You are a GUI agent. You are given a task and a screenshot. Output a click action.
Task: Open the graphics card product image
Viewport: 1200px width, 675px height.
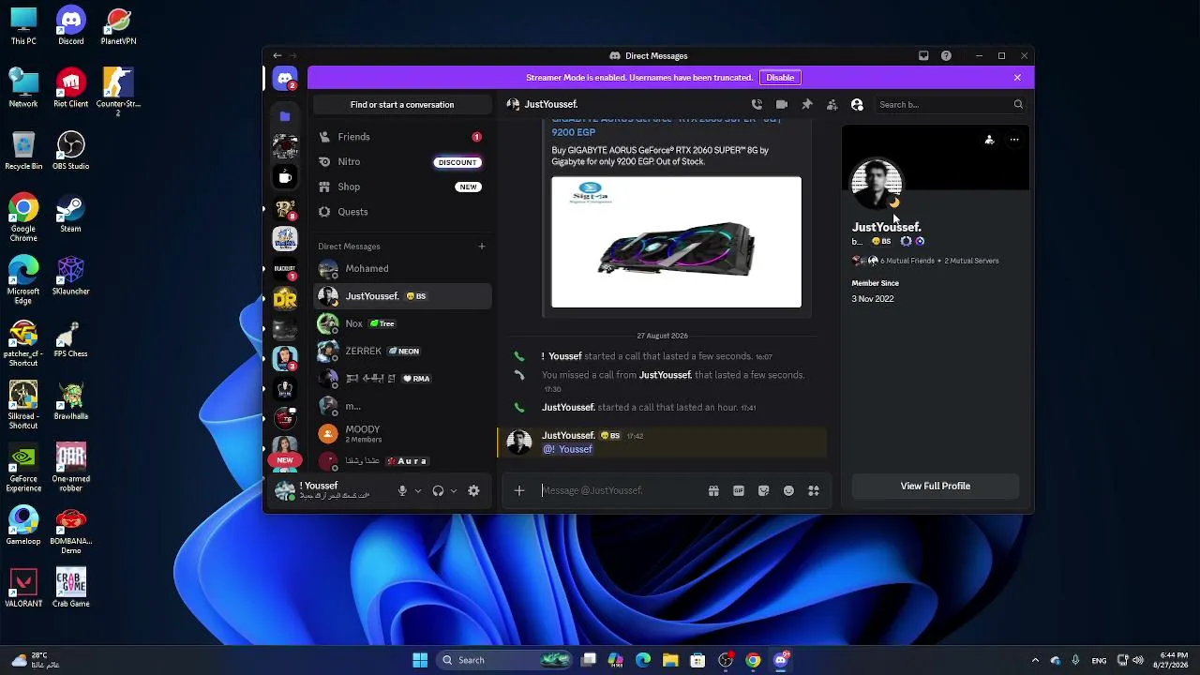[x=676, y=242]
